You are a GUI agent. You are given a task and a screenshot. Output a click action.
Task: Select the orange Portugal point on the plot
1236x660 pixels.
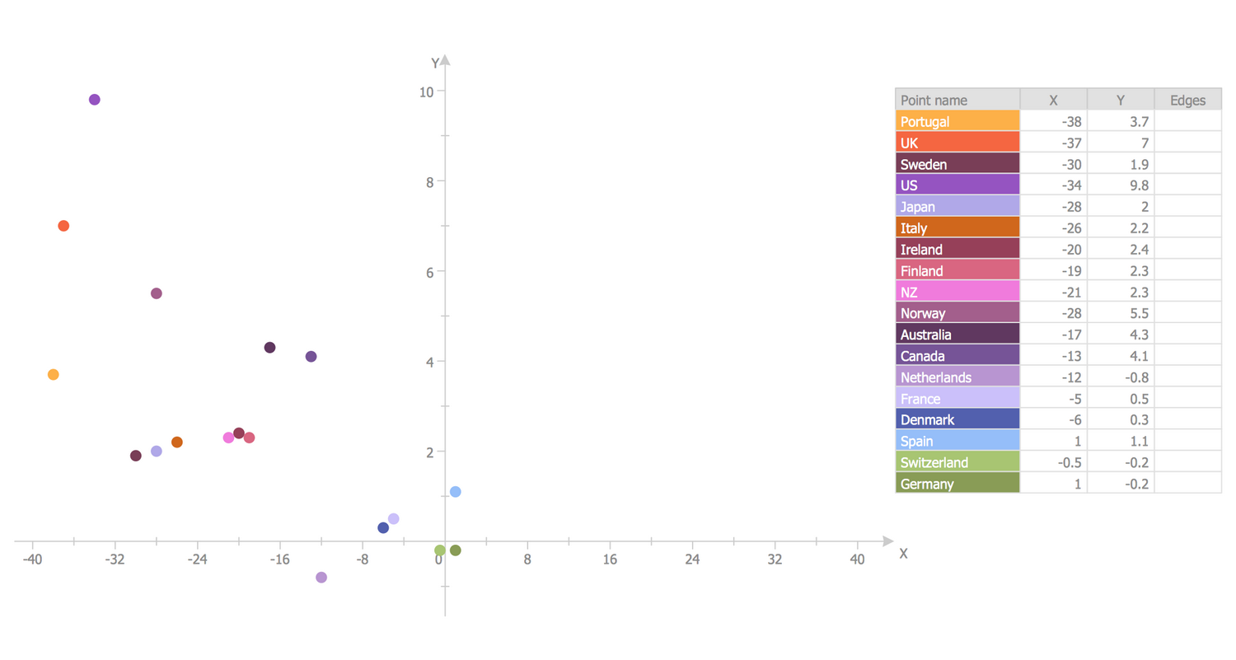pos(54,375)
